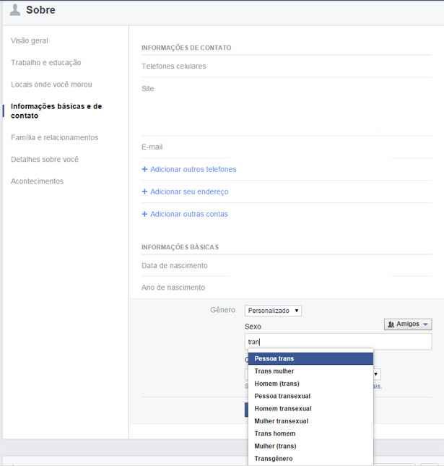This screenshot has height=466, width=444.
Task: Open the Gênero Personalizado dropdown
Action: click(x=273, y=311)
